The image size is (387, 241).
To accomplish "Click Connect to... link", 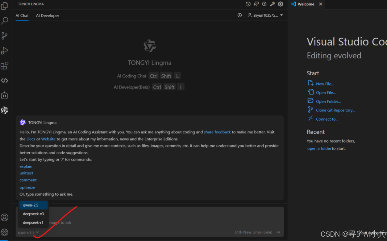I will [327, 119].
